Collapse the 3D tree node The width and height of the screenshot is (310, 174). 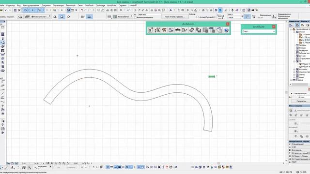294,61
